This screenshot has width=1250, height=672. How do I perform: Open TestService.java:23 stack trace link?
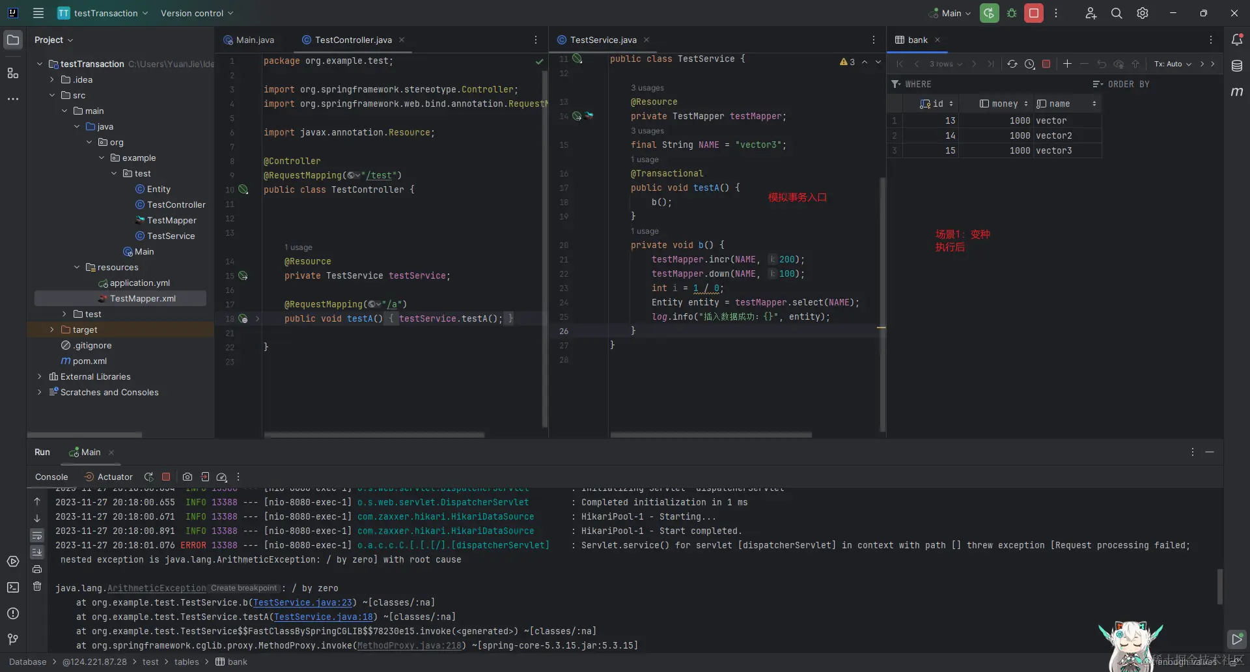pyautogui.click(x=303, y=602)
